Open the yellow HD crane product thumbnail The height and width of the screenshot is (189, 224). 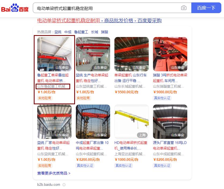[x=132, y=121]
